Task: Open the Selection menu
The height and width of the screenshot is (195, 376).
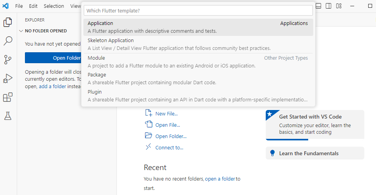Action: tap(54, 6)
